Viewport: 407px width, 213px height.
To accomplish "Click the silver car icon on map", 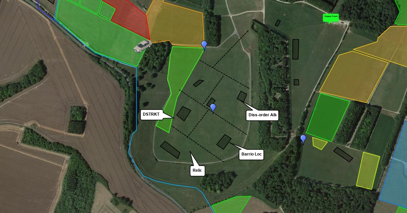I will point(142,46).
